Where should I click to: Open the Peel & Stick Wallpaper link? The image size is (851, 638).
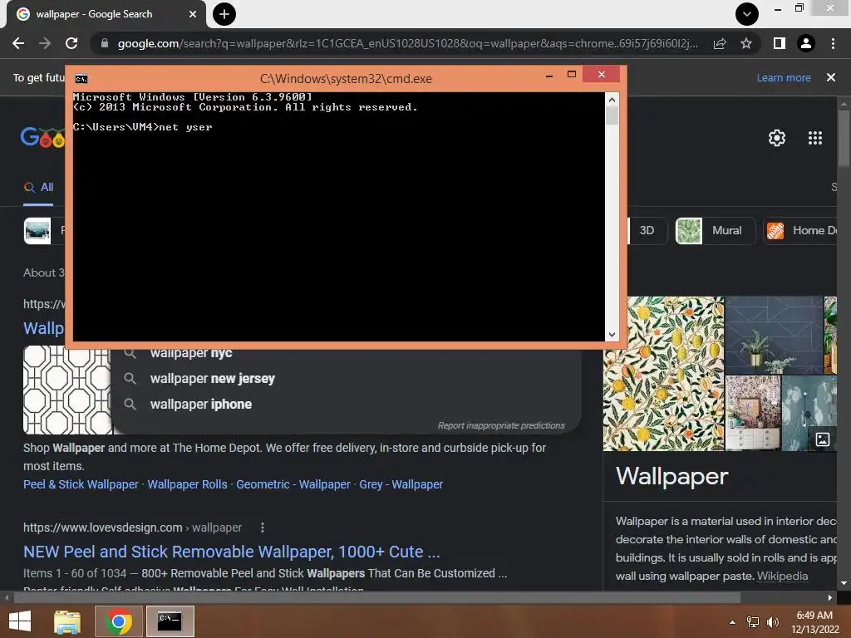pyautogui.click(x=81, y=484)
